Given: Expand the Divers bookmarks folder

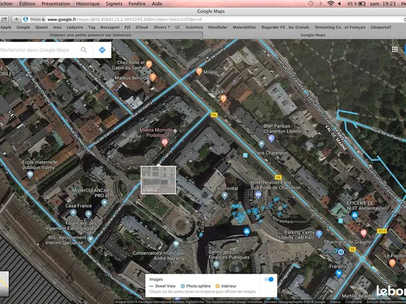Looking at the screenshot, I should (162, 27).
